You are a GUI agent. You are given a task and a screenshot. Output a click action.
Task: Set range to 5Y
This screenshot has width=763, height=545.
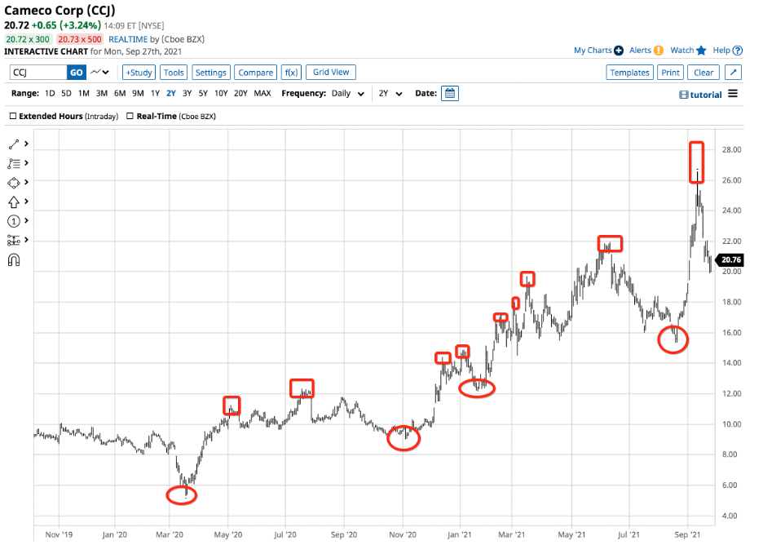coord(203,93)
